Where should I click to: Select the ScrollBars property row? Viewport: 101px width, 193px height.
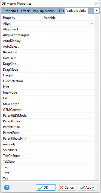(48, 150)
